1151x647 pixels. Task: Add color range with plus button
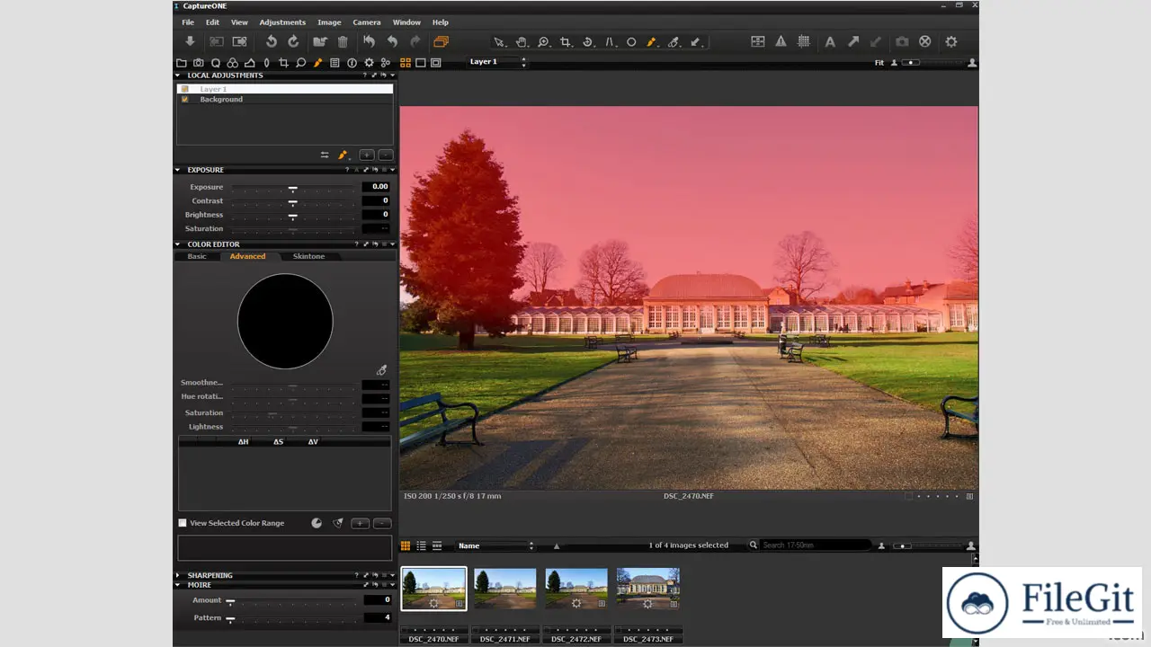(x=360, y=523)
